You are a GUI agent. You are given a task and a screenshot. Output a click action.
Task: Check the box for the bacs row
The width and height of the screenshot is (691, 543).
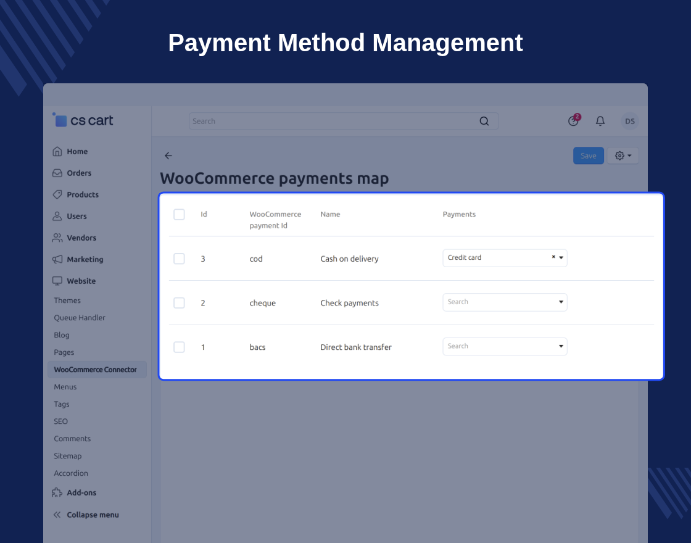(x=179, y=347)
